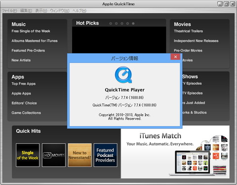This screenshot has width=237, height=185.
Task: Select the first Hot Picks page dot
Action: coord(111,24)
